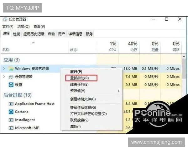Click the InstallAgent process icon
Image resolution: width=188 pixels, height=150 pixels.
click(x=11, y=120)
